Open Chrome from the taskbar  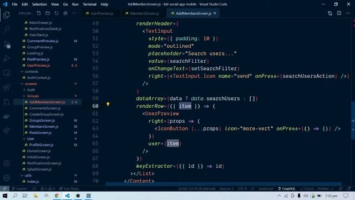point(57,196)
